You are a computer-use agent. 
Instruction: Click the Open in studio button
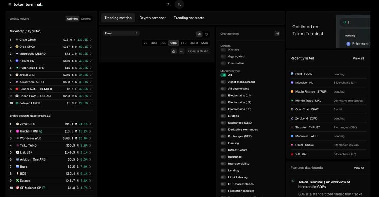tap(198, 51)
